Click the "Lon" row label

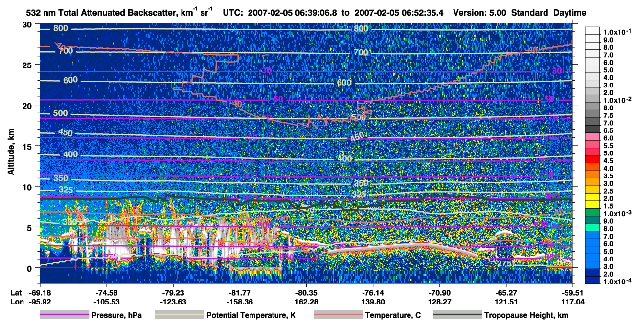pyautogui.click(x=16, y=302)
